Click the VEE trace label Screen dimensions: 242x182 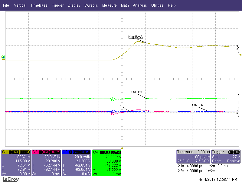pyautogui.click(x=123, y=105)
